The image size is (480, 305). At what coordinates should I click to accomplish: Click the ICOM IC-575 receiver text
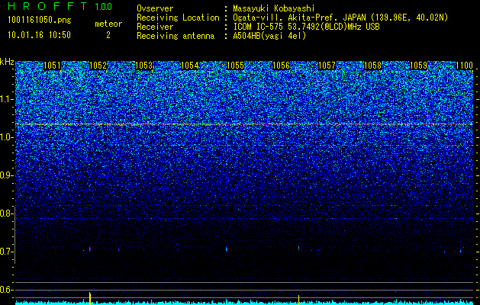pyautogui.click(x=306, y=27)
